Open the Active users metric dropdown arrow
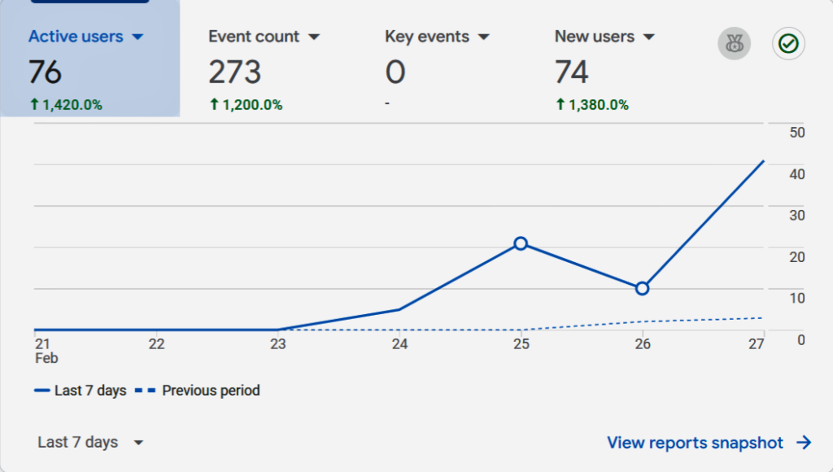Screen dimensions: 833x472 (x=137, y=37)
